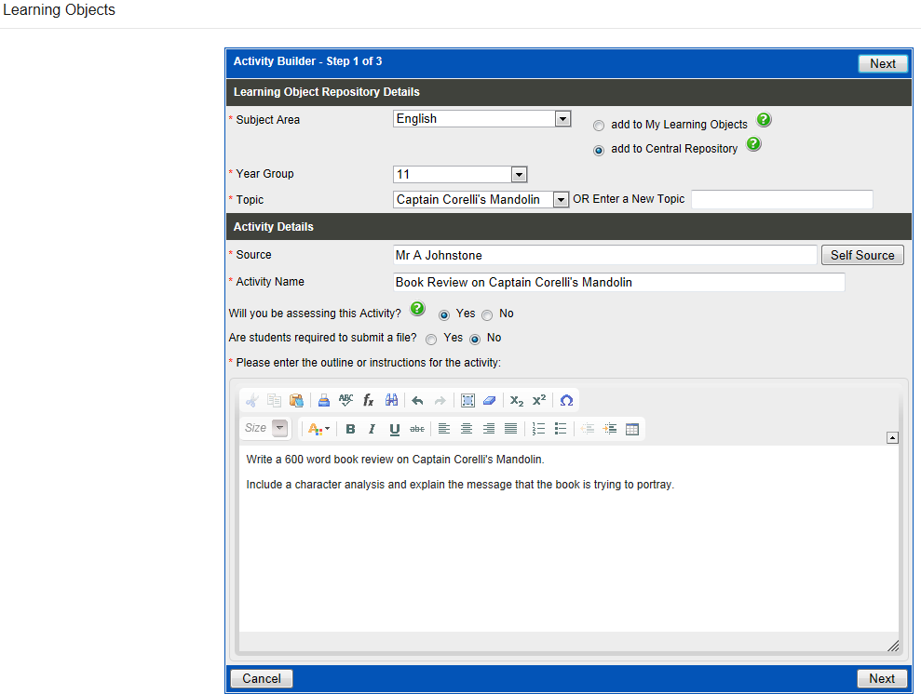Image resolution: width=921 pixels, height=694 pixels.
Task: Insert special character with Omega icon
Action: pyautogui.click(x=566, y=400)
